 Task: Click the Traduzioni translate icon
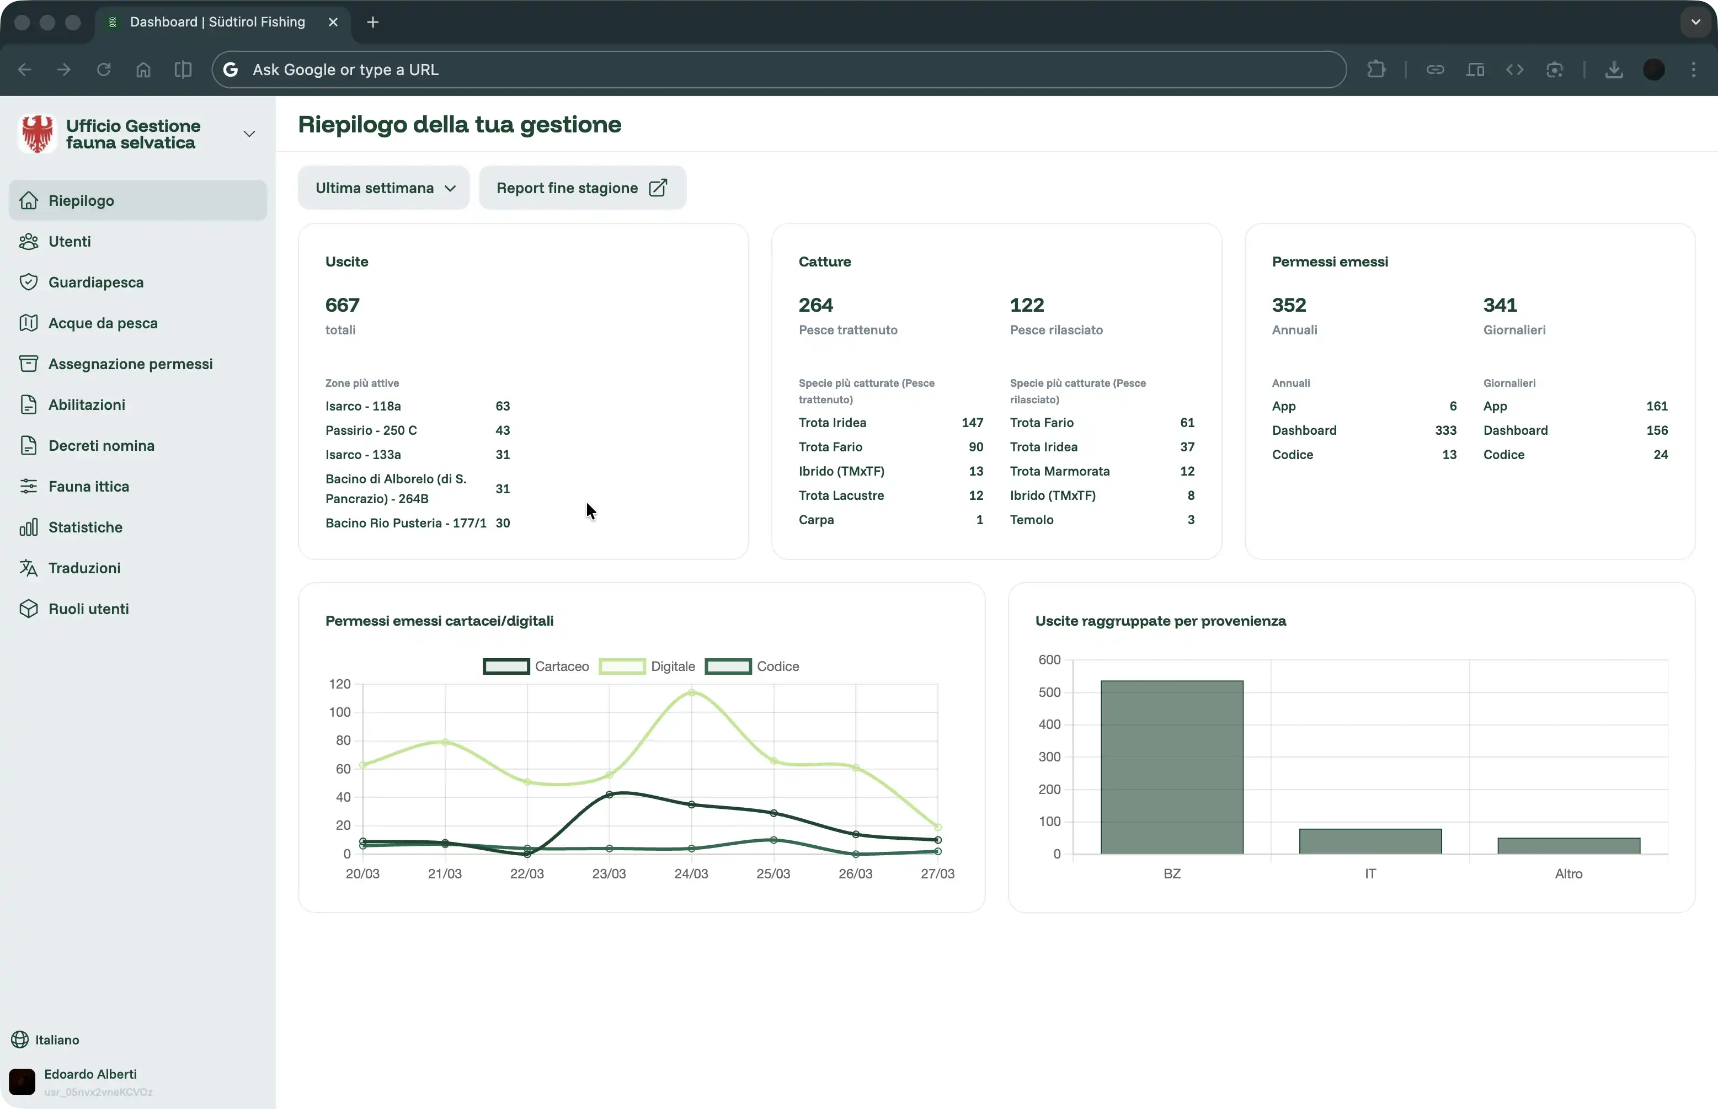click(28, 568)
